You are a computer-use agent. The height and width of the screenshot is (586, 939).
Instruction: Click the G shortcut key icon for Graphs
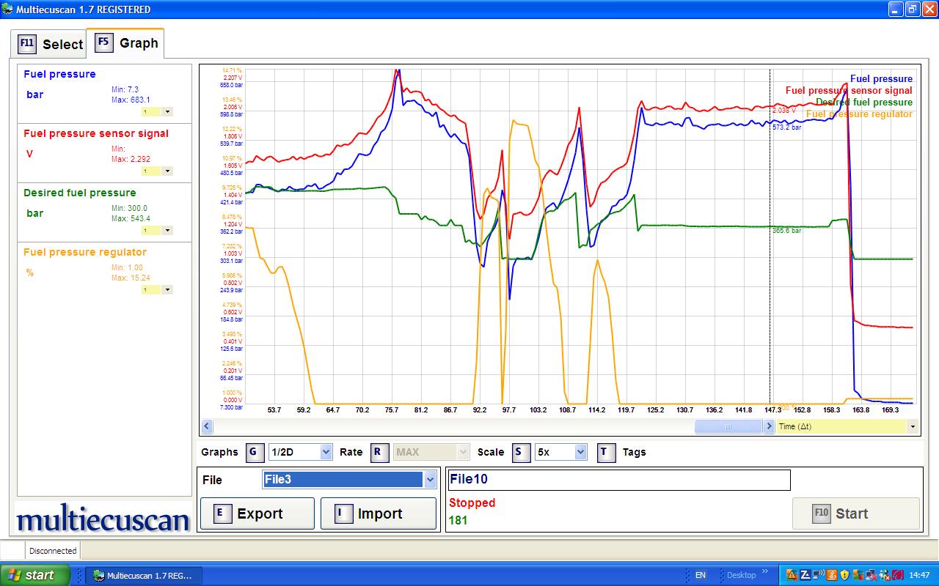[x=254, y=452]
